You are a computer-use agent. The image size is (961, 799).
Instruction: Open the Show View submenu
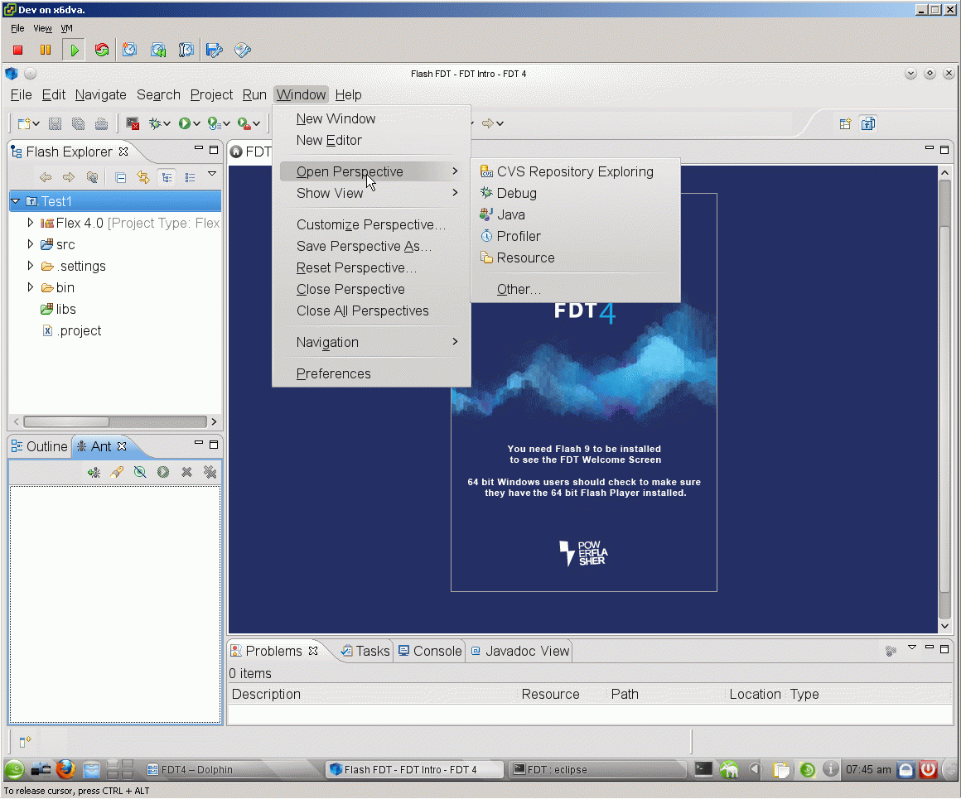pos(371,193)
